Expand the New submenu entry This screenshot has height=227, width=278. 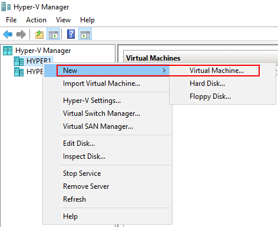coord(107,71)
